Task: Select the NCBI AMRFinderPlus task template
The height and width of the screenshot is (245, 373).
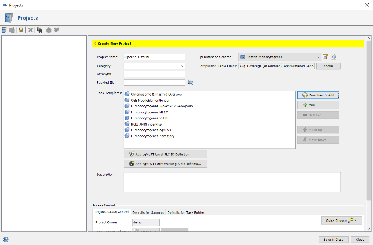Action: point(146,124)
